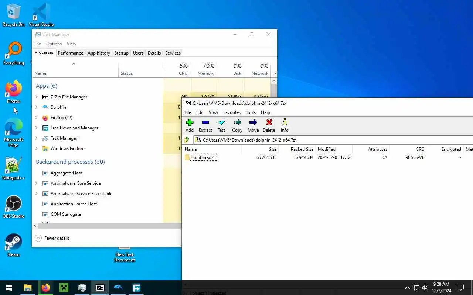Open the notification center icon
Image resolution: width=473 pixels, height=295 pixels.
click(x=461, y=288)
